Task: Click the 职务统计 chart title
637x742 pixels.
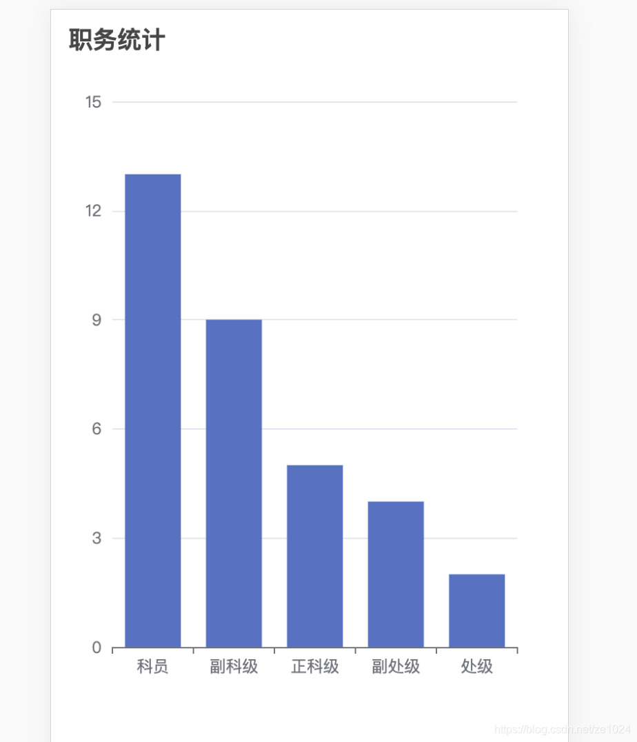Action: click(117, 40)
